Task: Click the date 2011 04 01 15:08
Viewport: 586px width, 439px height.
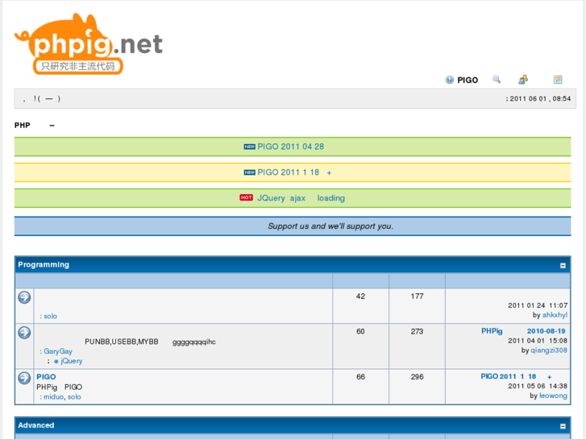Action: [x=538, y=341]
